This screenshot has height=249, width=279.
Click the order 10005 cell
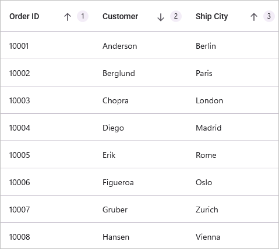(47, 154)
